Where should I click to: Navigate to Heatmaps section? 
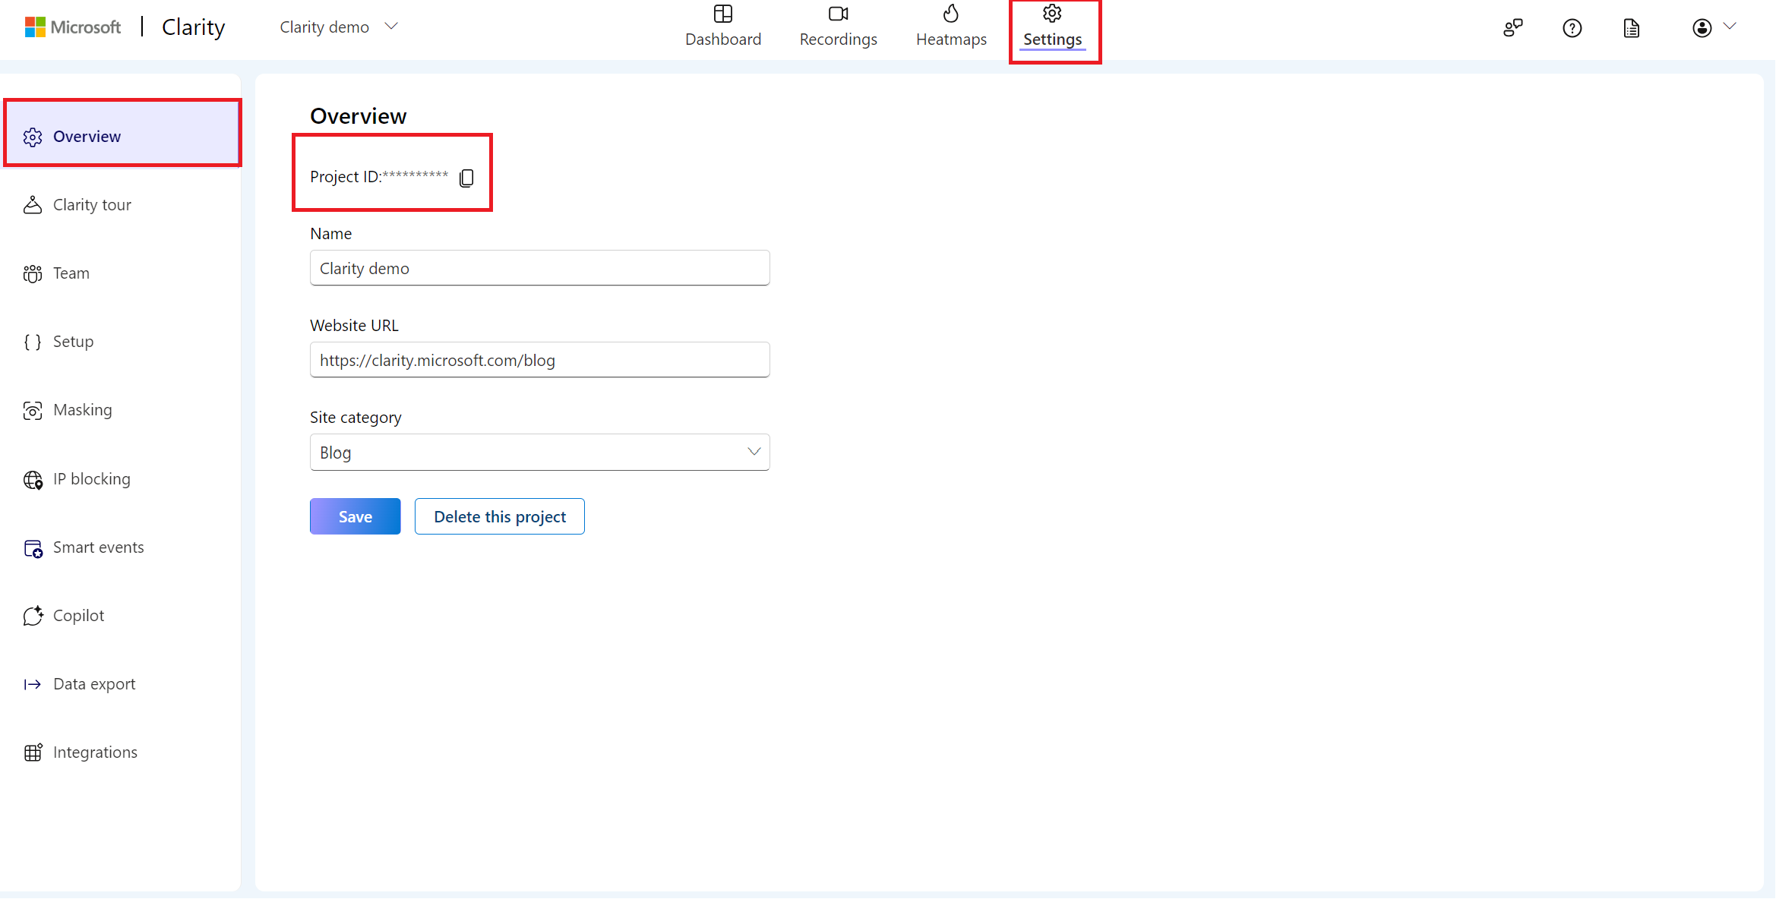pyautogui.click(x=950, y=27)
